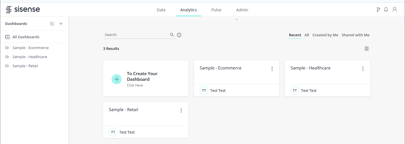Image resolution: width=405 pixels, height=144 pixels.
Task: Click the plus icon in Dashboards panel
Action: coord(61,24)
